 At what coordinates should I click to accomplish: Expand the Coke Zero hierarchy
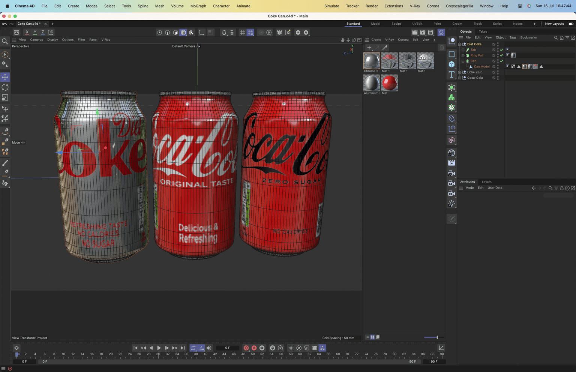(x=460, y=72)
